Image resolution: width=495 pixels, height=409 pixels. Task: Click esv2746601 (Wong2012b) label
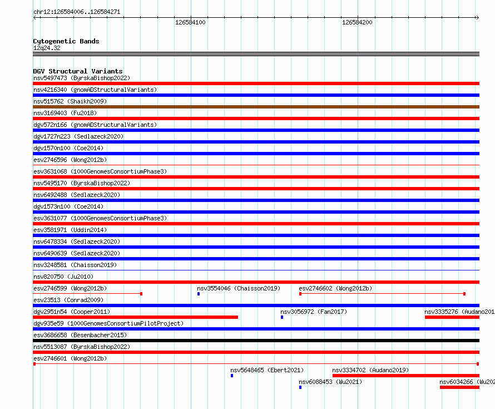(70, 358)
